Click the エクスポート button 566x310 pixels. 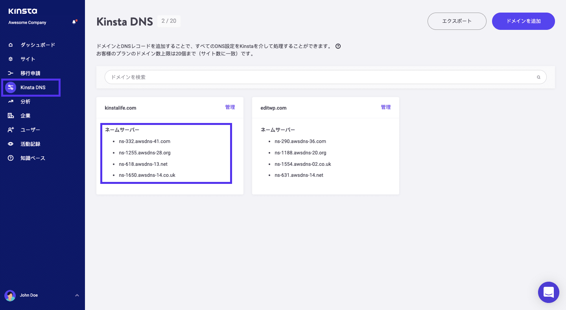point(457,21)
